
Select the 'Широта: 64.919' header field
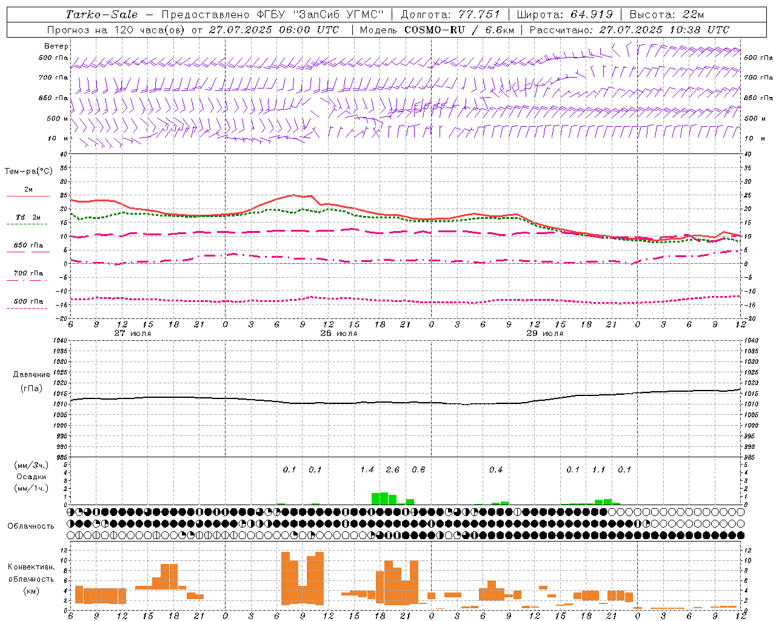pyautogui.click(x=564, y=15)
